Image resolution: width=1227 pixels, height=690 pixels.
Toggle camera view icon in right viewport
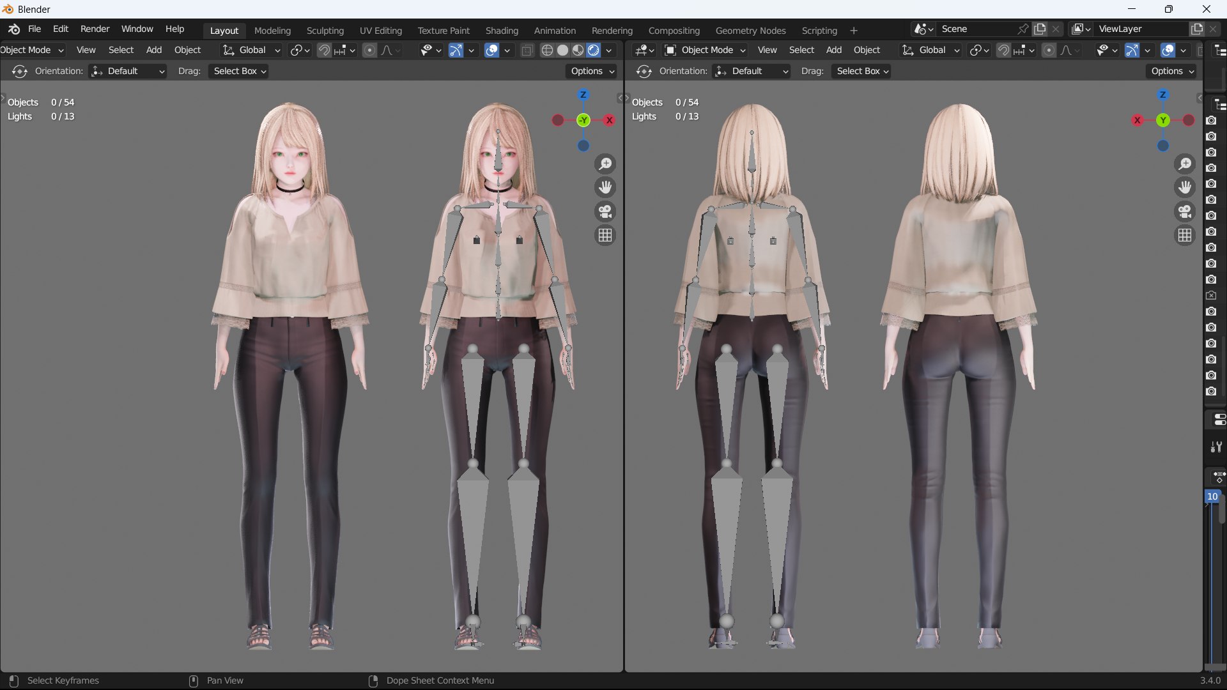(1185, 211)
